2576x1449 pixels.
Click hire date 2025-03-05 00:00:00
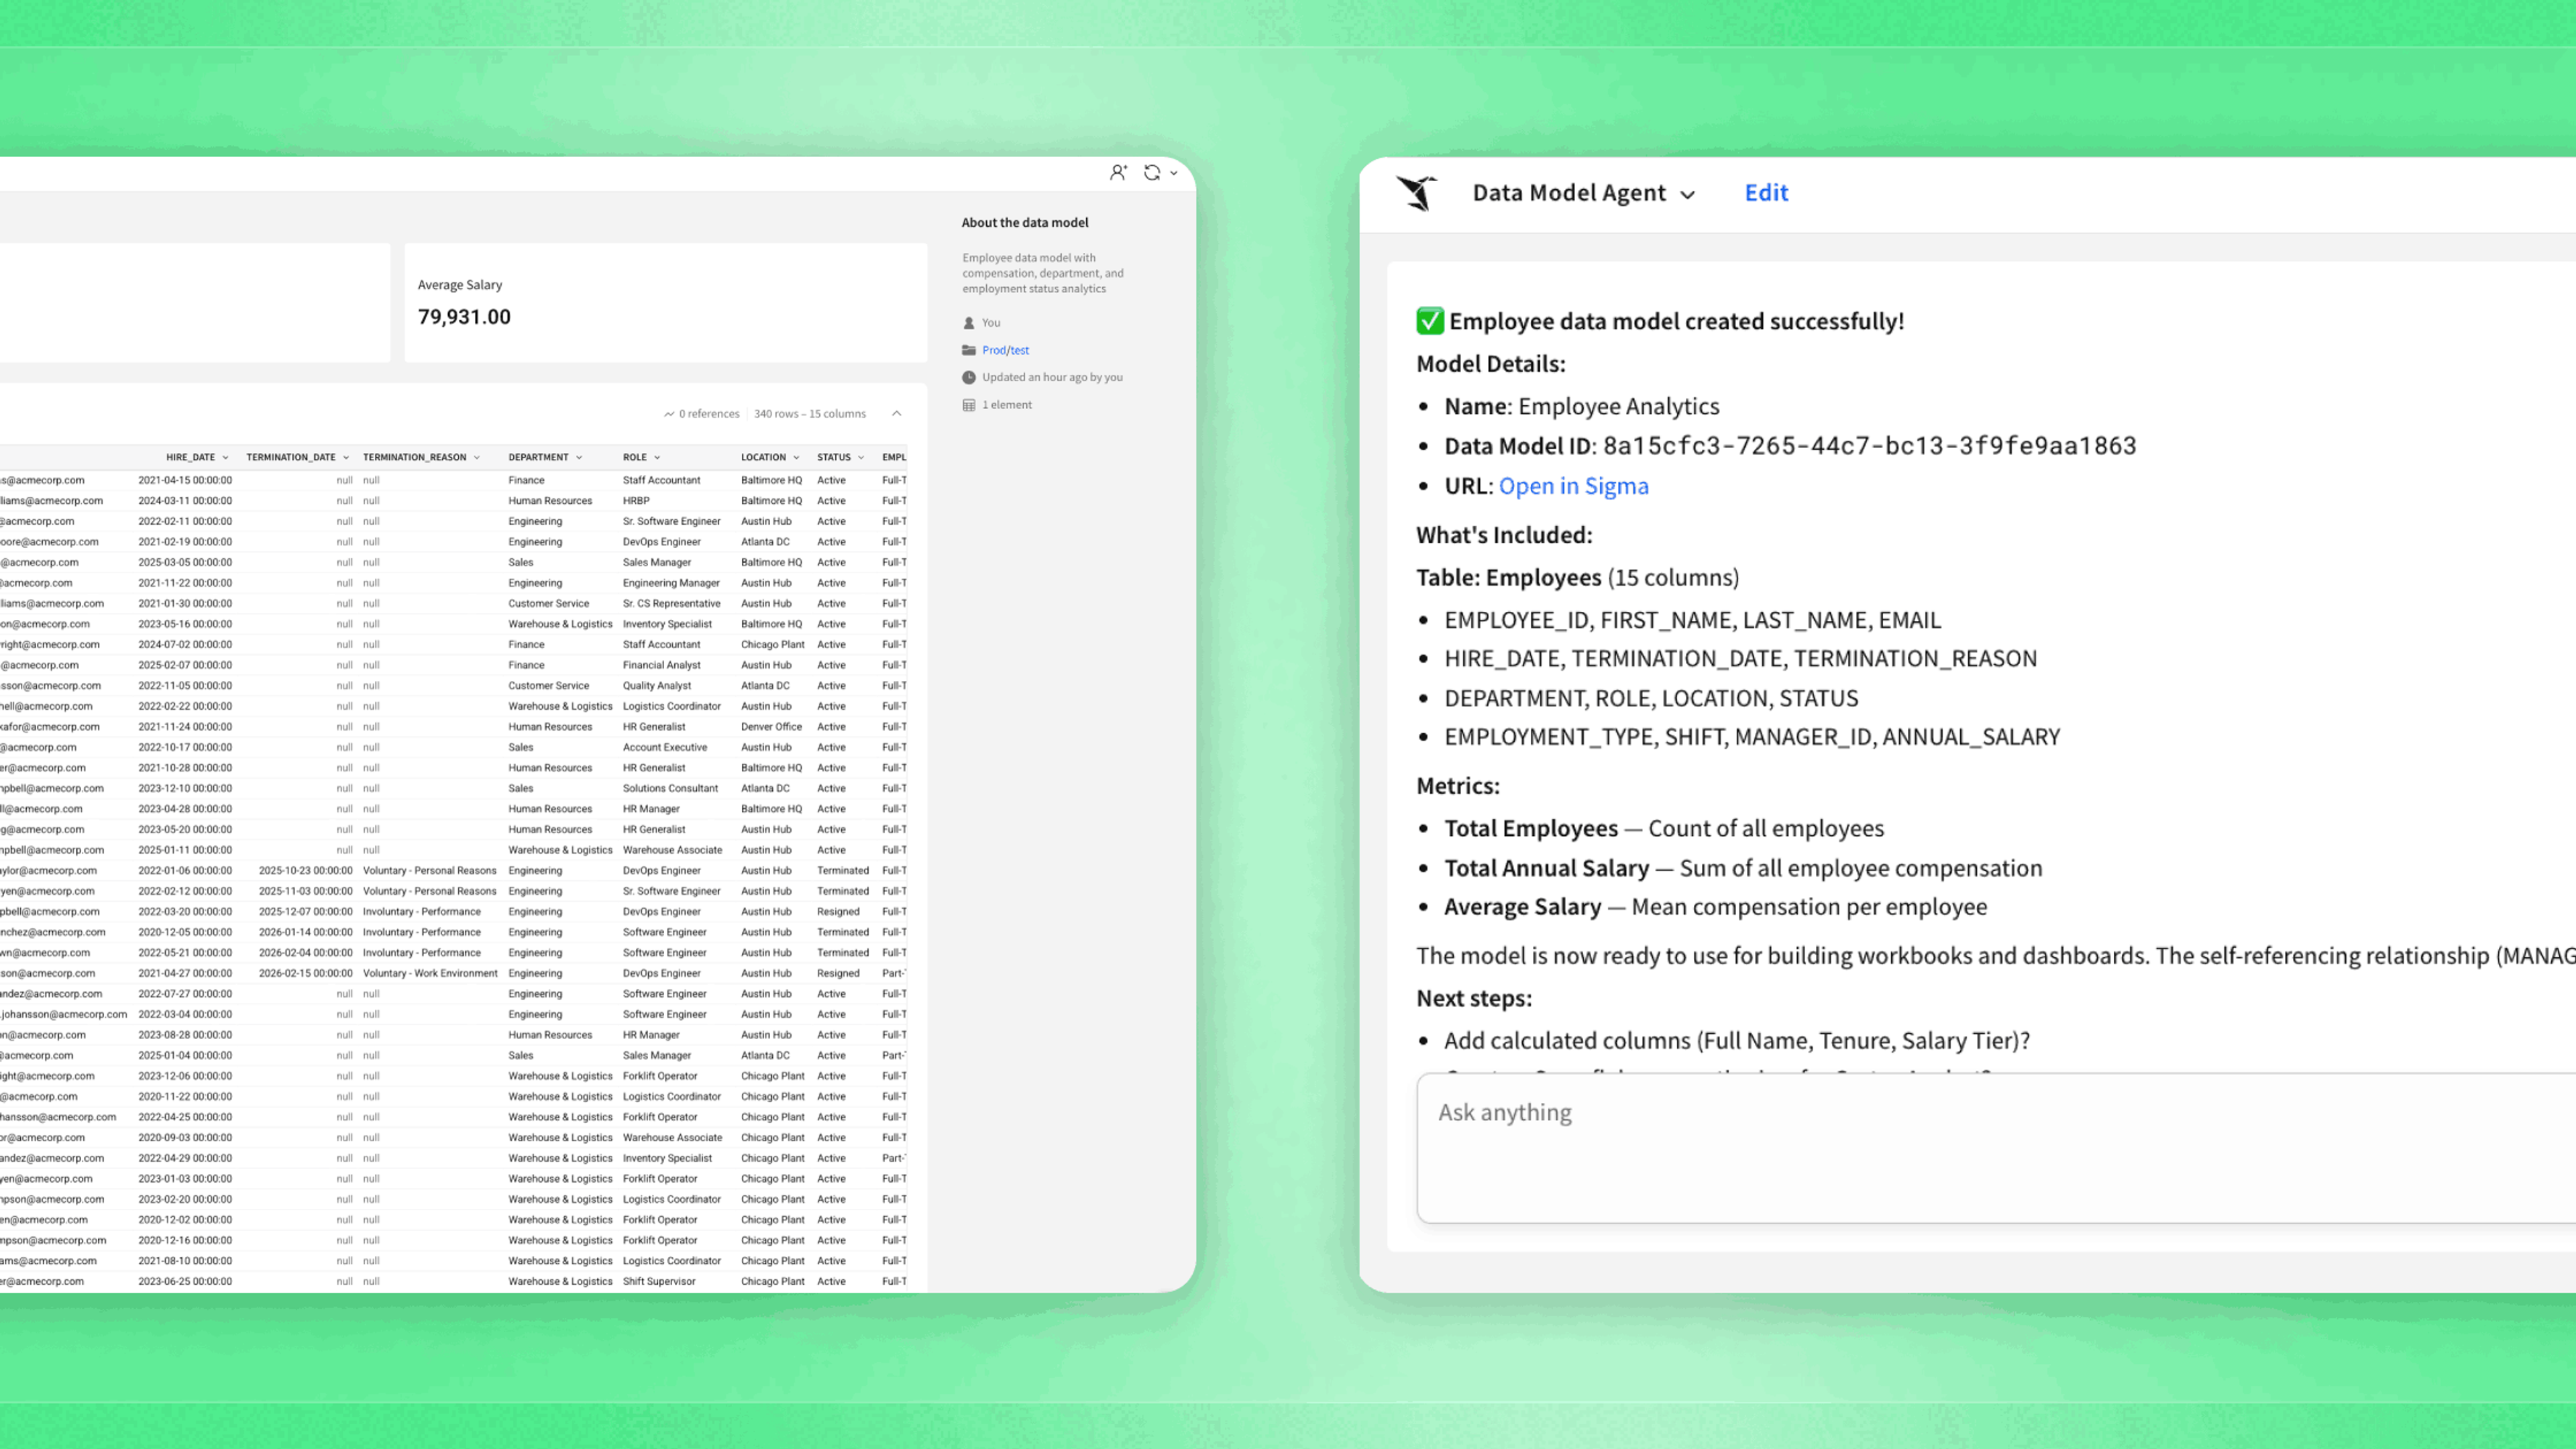pos(185,562)
